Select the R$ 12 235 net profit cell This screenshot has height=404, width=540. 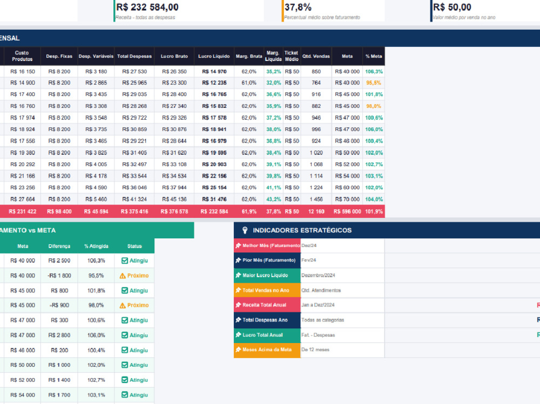pyautogui.click(x=214, y=83)
